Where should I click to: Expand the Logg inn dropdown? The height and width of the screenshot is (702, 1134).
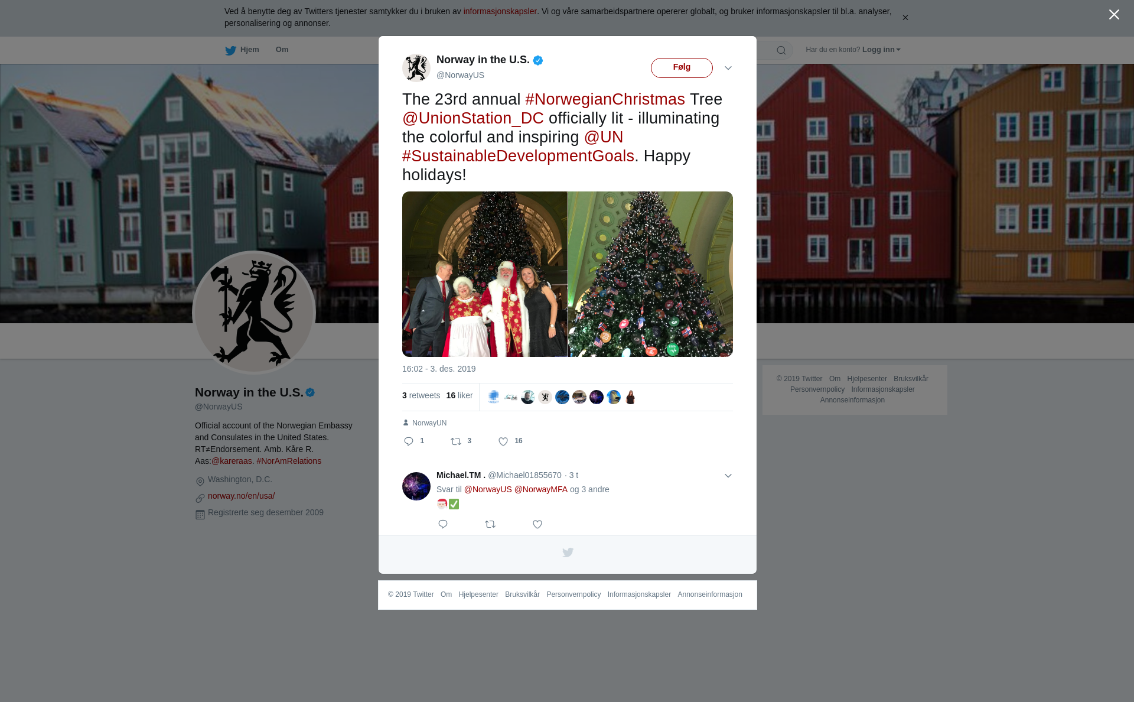[x=881, y=50]
